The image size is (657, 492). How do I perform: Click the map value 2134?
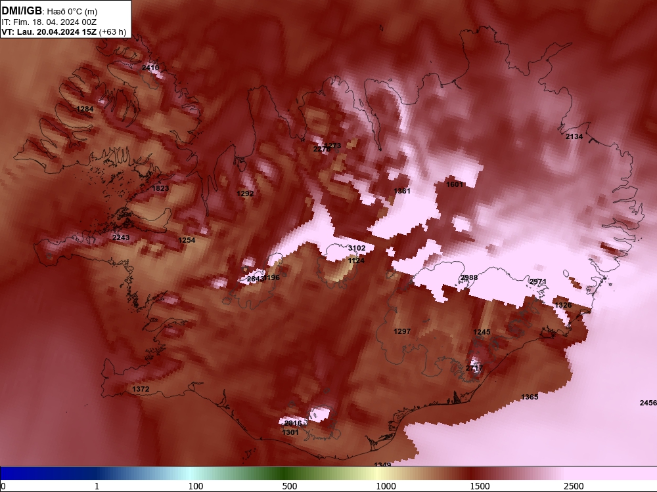574,137
